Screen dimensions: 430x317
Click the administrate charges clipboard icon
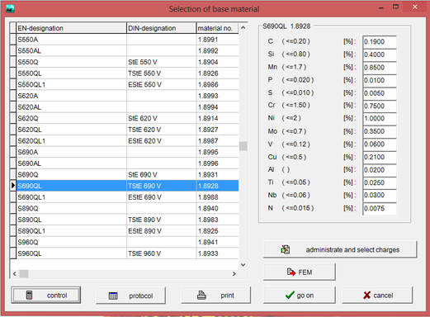coord(286,249)
